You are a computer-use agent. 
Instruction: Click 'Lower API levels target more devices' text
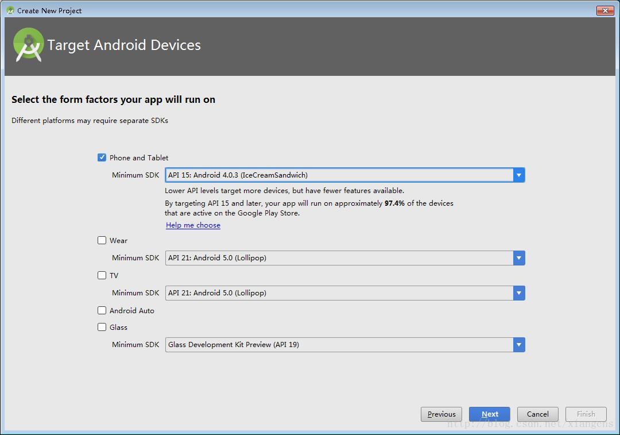pyautogui.click(x=284, y=190)
